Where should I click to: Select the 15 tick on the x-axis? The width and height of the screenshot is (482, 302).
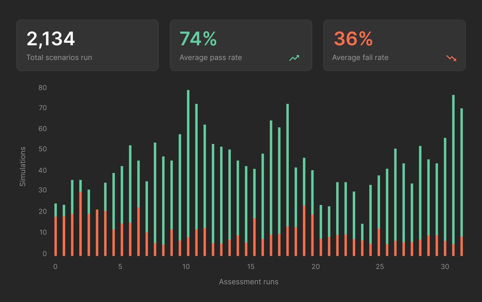pyautogui.click(x=251, y=267)
